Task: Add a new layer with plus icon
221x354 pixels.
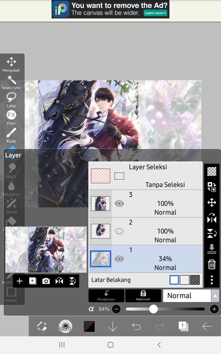Action: [20, 281]
